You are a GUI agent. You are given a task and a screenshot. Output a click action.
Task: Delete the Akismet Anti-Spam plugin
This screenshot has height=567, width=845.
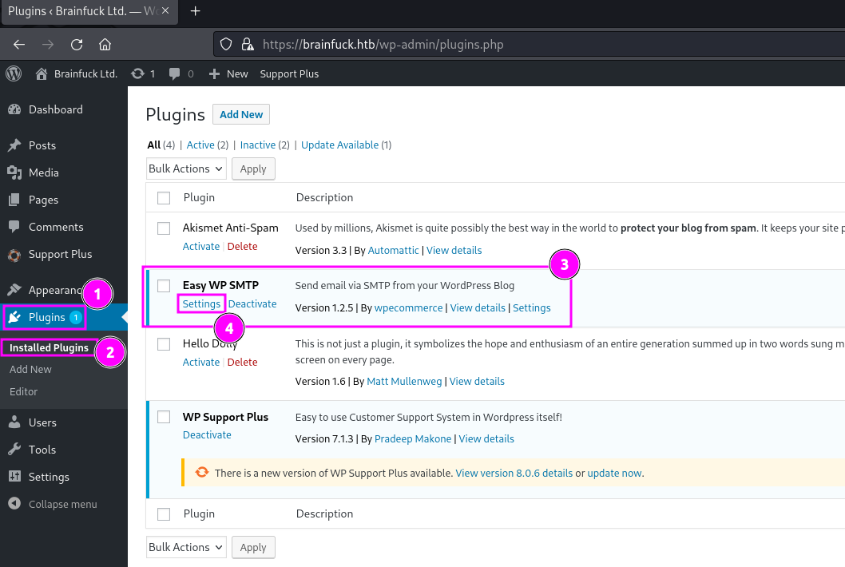pyautogui.click(x=243, y=246)
